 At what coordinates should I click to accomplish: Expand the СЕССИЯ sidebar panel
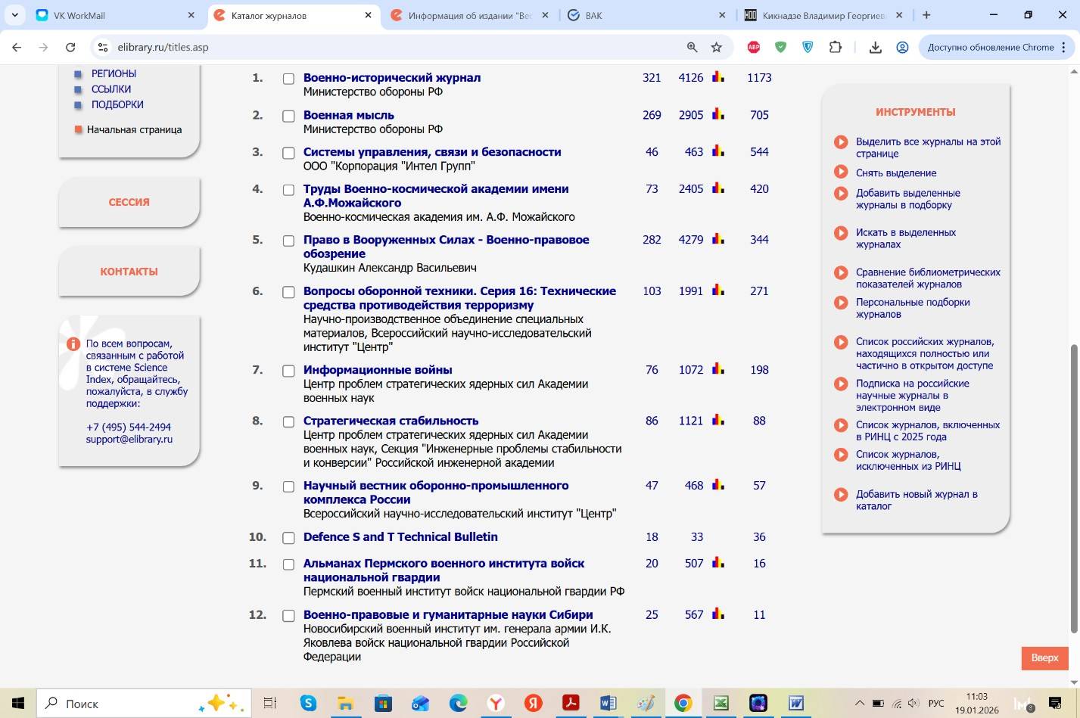(x=129, y=202)
